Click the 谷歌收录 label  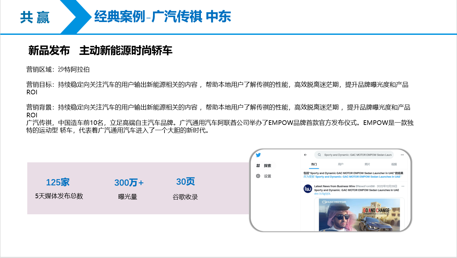(x=185, y=197)
